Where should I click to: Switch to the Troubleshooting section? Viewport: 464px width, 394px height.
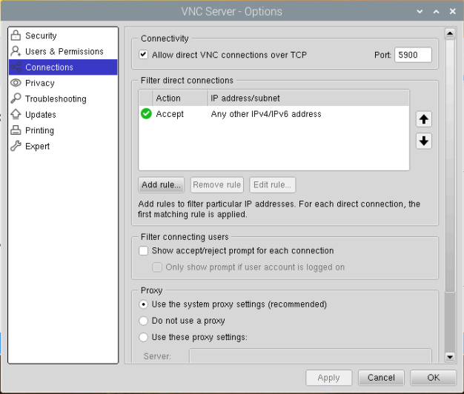pos(63,98)
